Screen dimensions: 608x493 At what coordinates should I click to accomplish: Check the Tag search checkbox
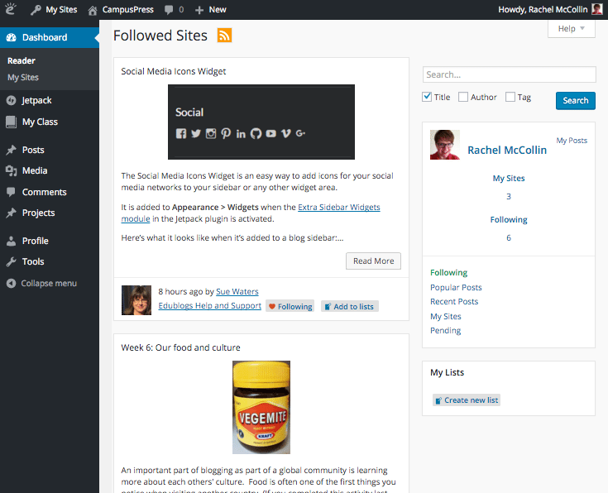point(510,97)
